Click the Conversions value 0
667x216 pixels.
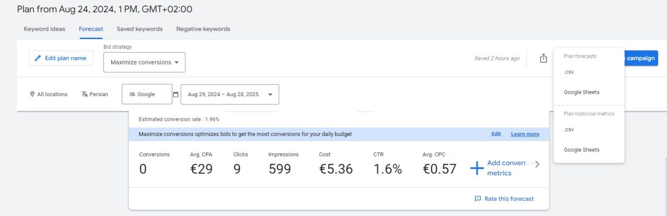pos(143,169)
